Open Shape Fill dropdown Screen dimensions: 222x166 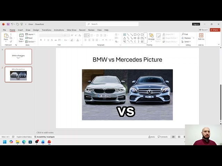click(x=169, y=34)
